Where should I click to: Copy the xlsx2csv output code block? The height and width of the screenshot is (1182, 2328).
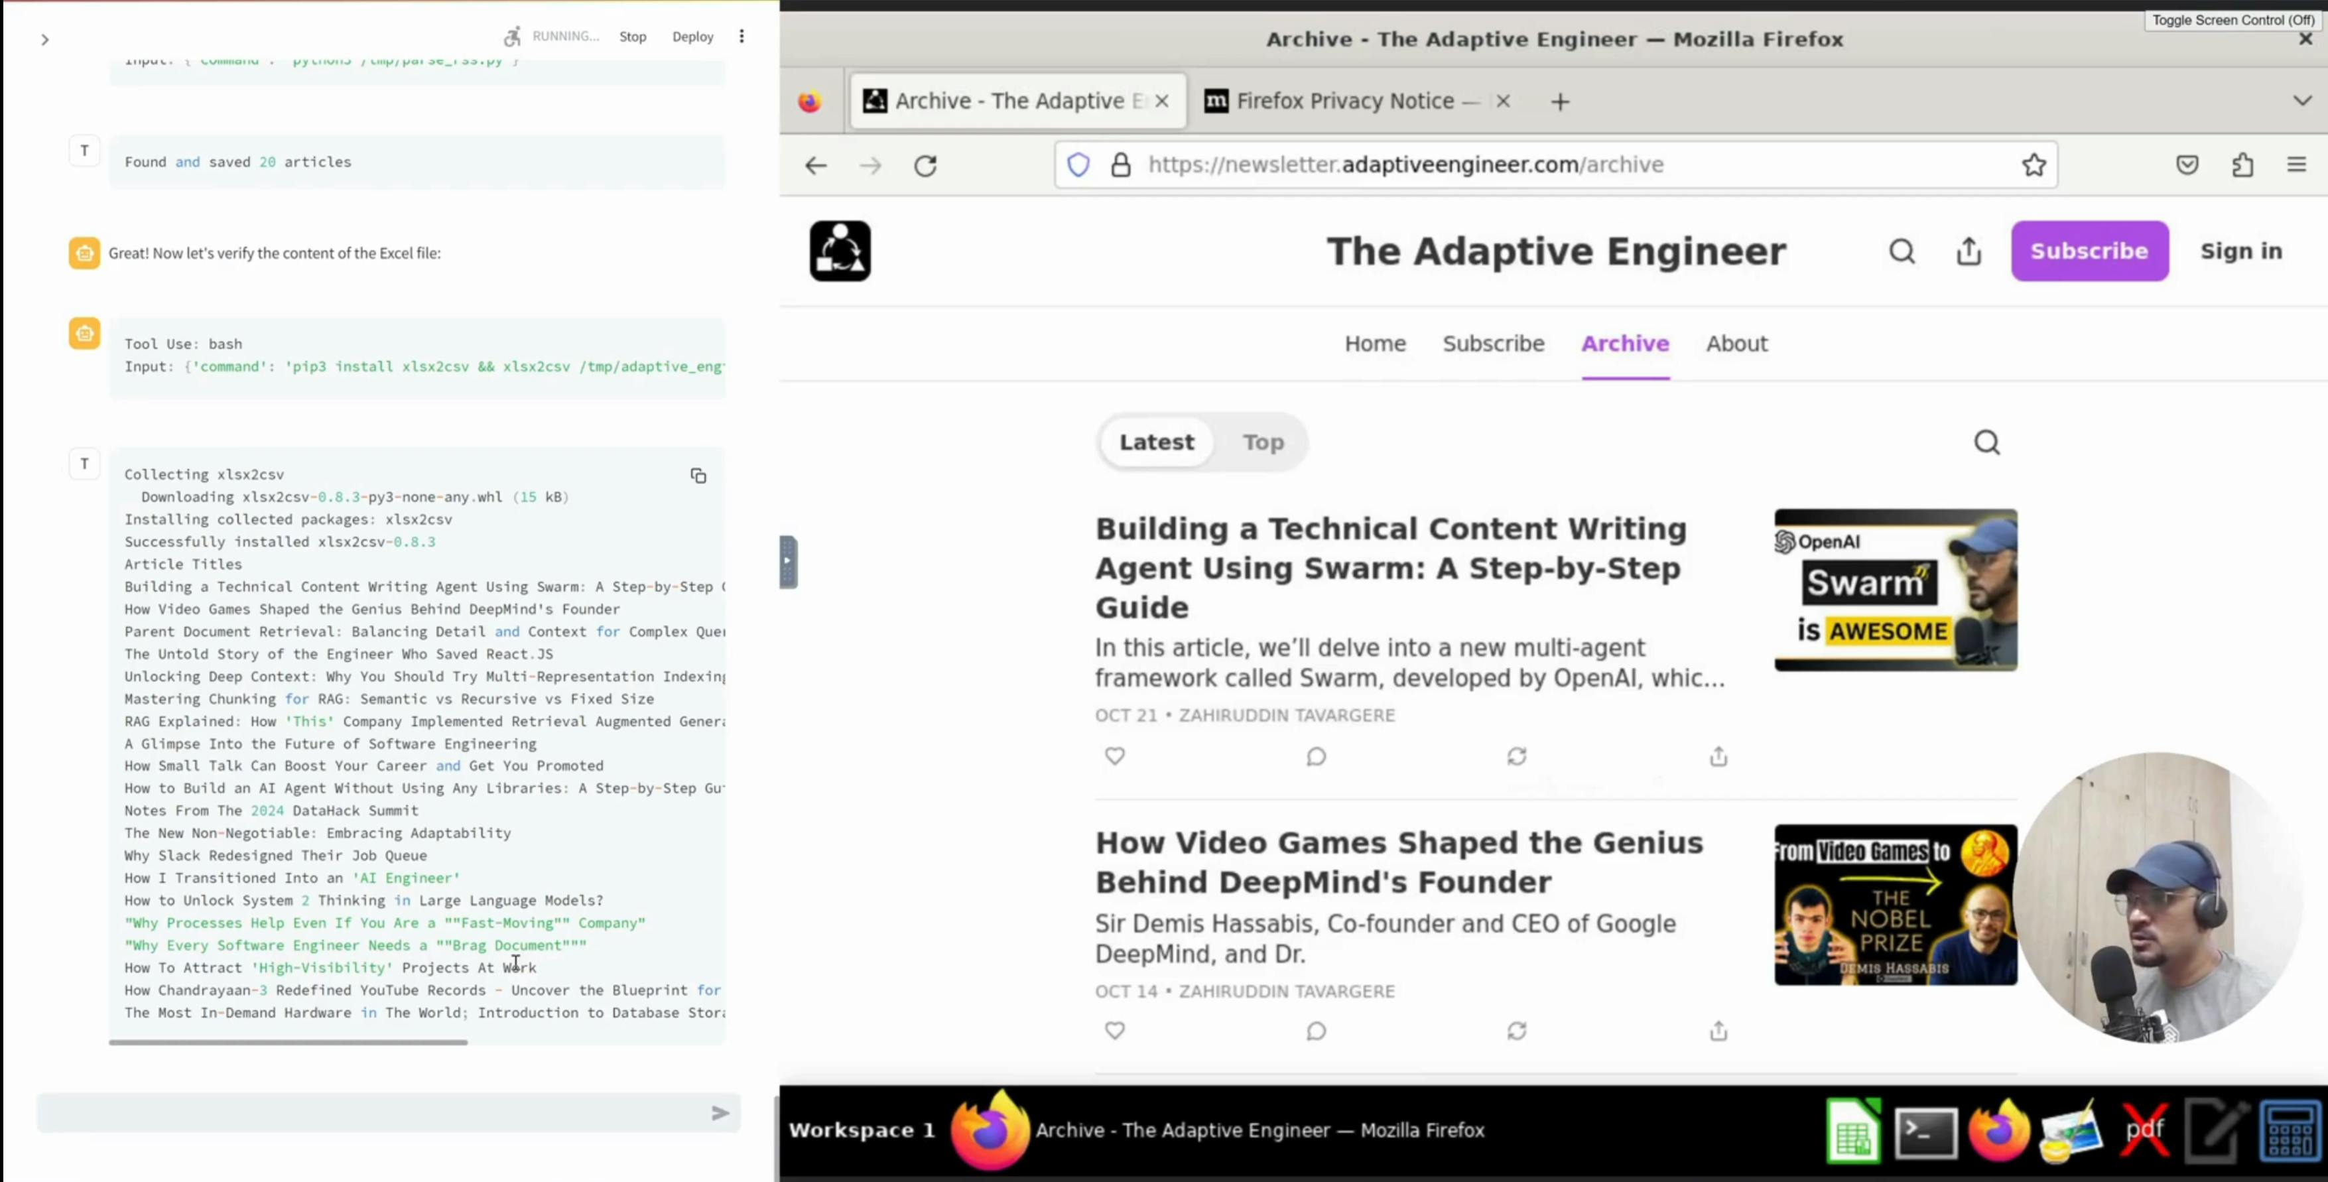[698, 476]
